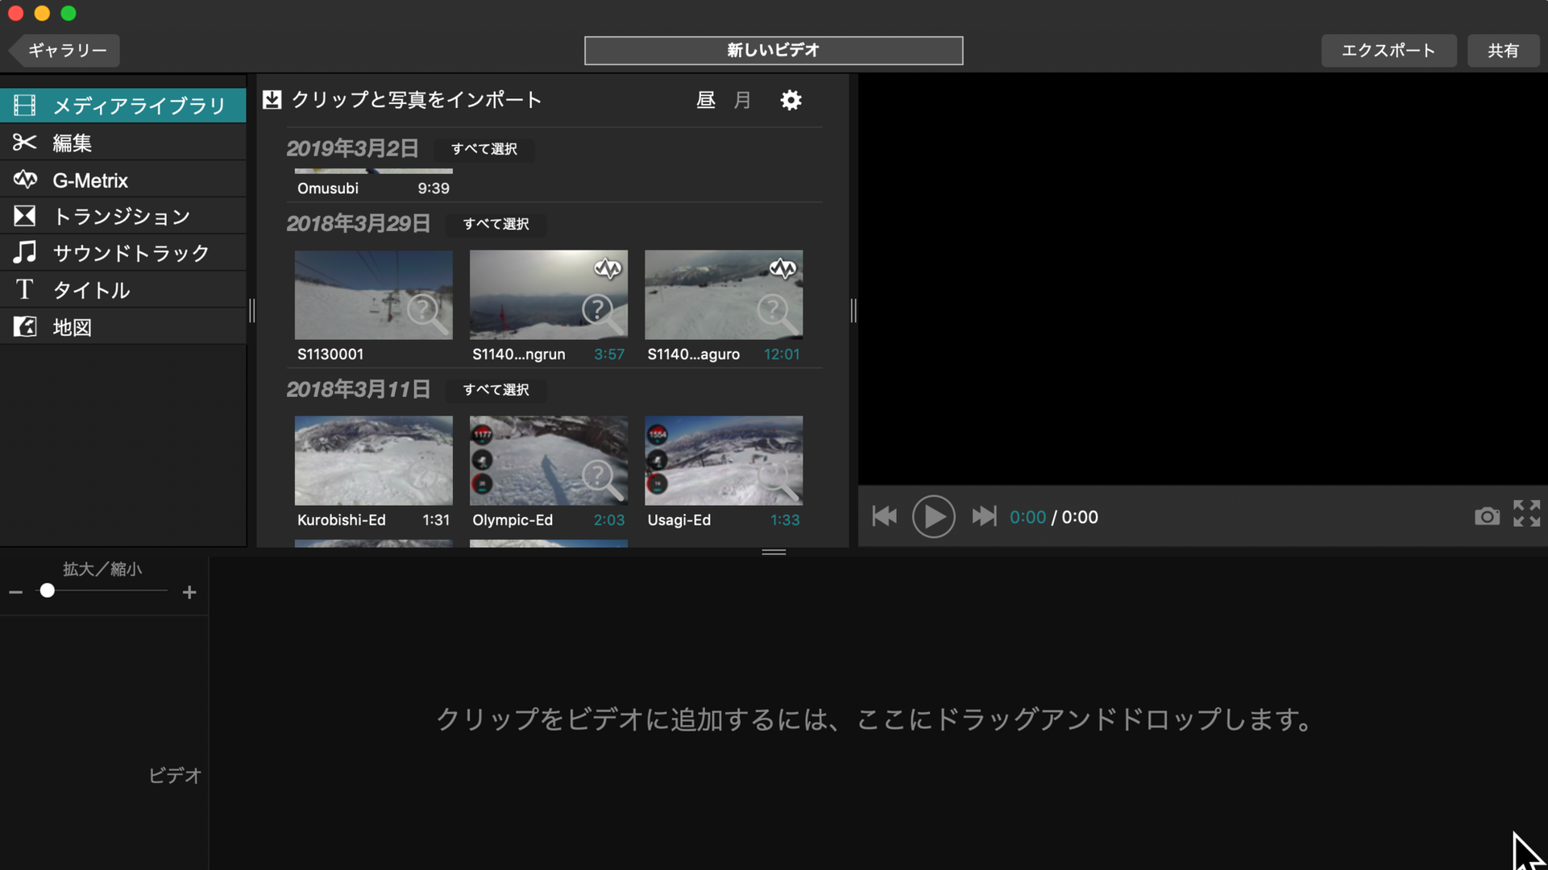
Task: Skip to next clip in player
Action: 983,516
